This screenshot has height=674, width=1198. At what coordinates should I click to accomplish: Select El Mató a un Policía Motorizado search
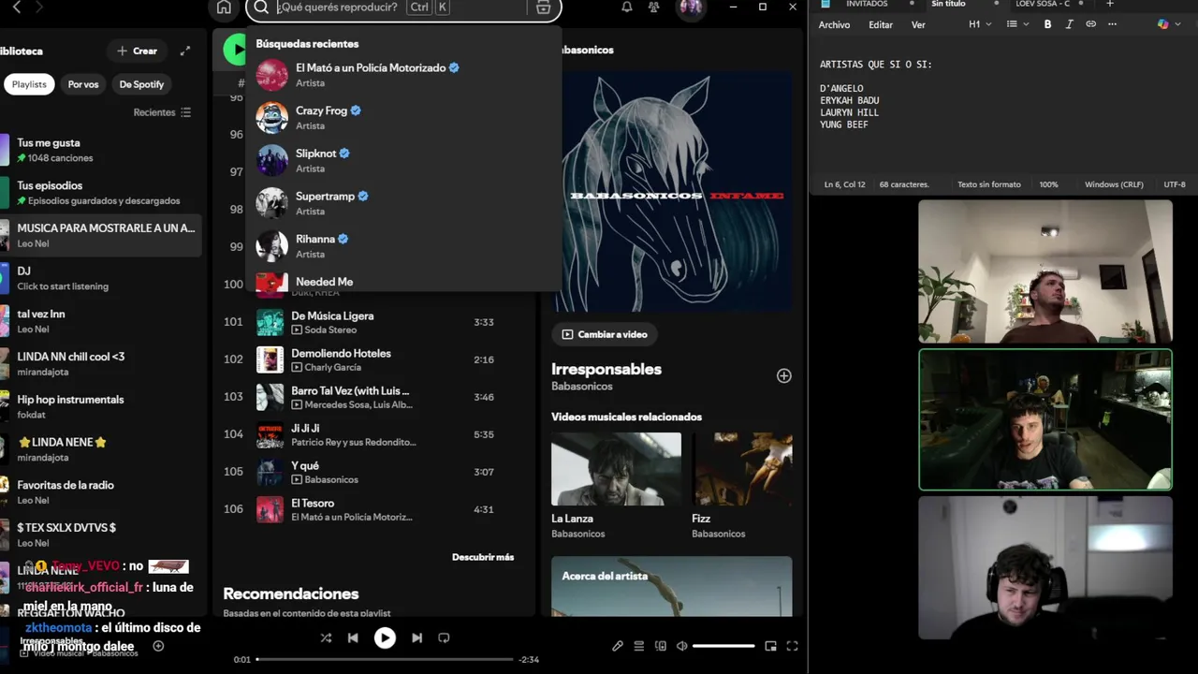point(402,75)
